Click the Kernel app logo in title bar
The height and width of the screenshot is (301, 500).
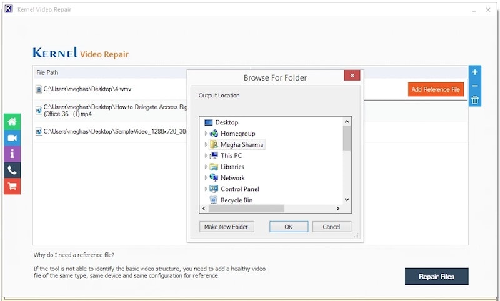pyautogui.click(x=9, y=9)
